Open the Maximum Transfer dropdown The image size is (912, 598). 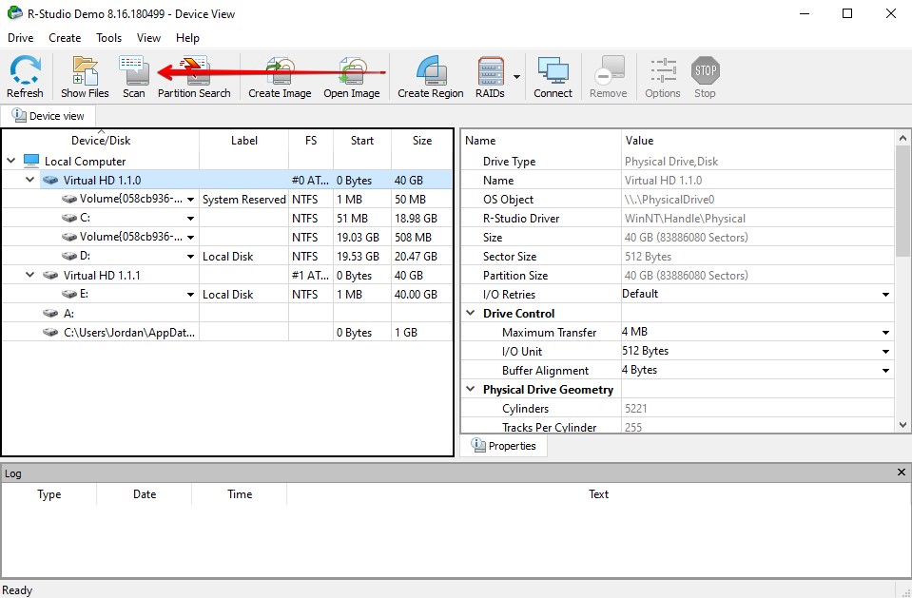[x=885, y=333]
